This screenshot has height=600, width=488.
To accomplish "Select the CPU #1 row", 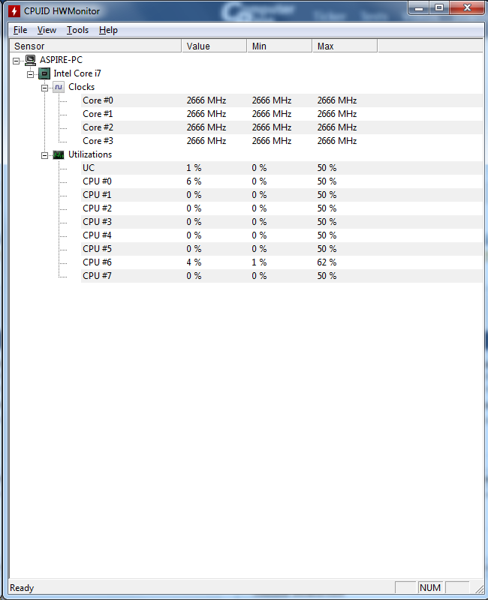I will pos(282,195).
